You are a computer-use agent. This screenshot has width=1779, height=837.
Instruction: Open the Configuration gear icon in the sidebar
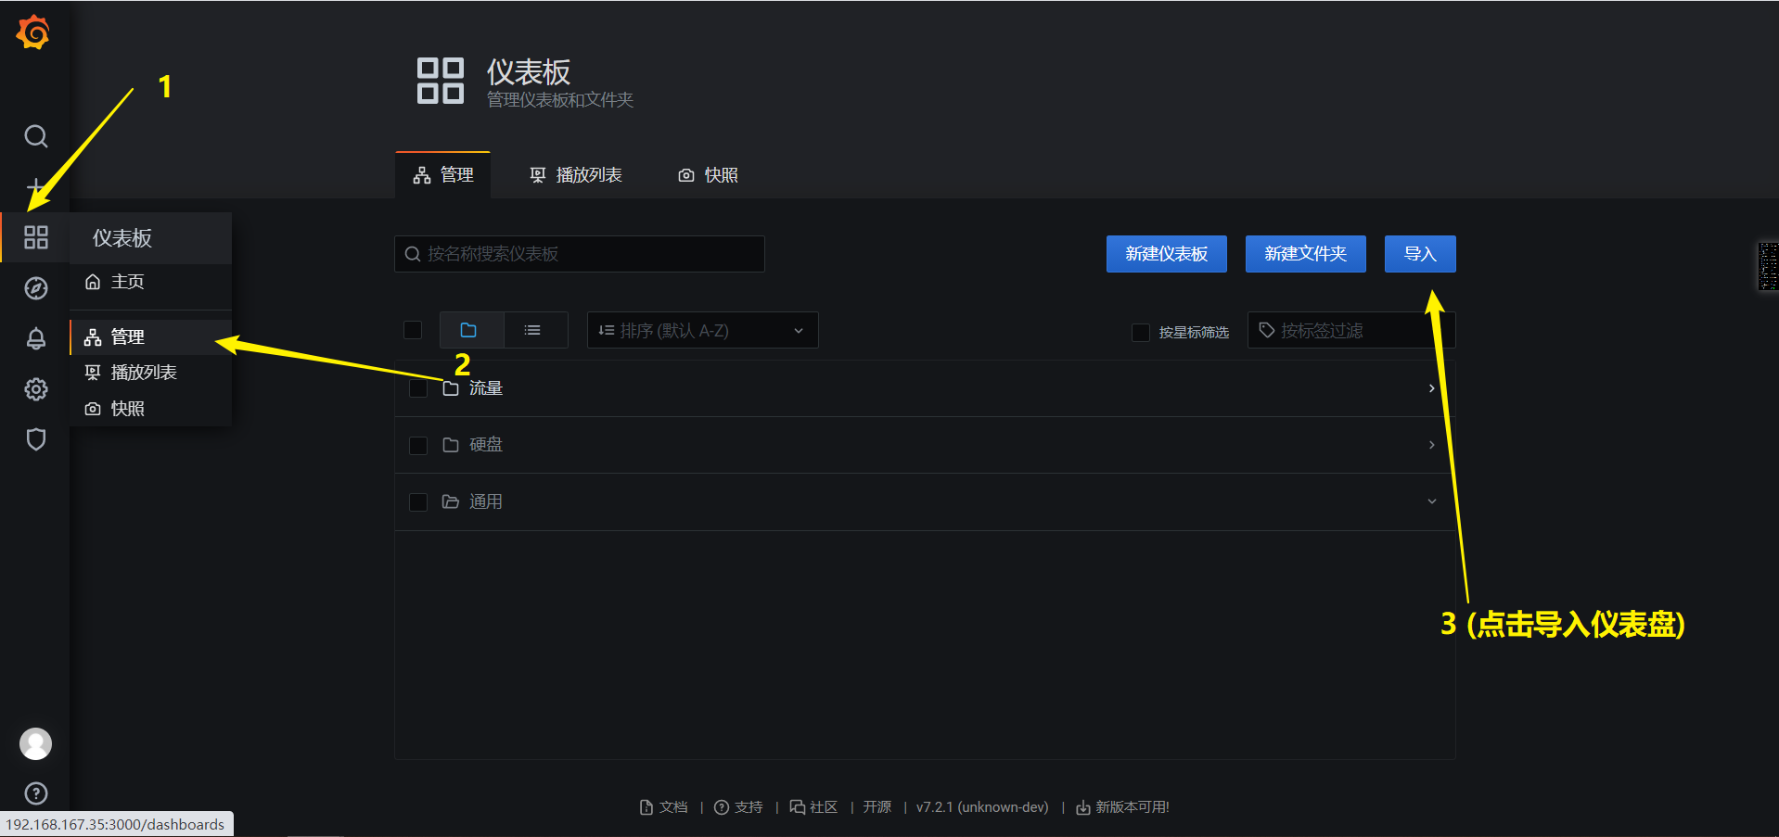click(35, 389)
